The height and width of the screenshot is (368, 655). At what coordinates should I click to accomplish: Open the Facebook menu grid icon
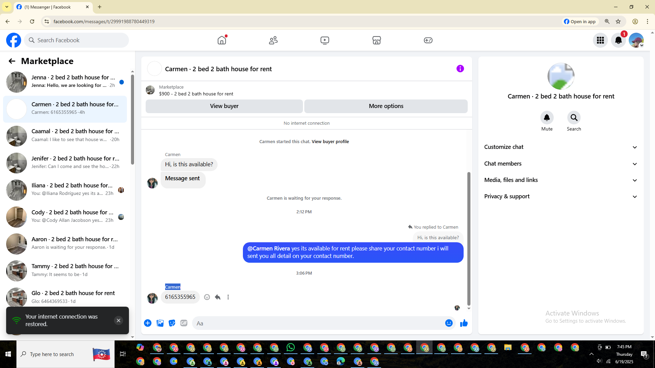(x=600, y=40)
